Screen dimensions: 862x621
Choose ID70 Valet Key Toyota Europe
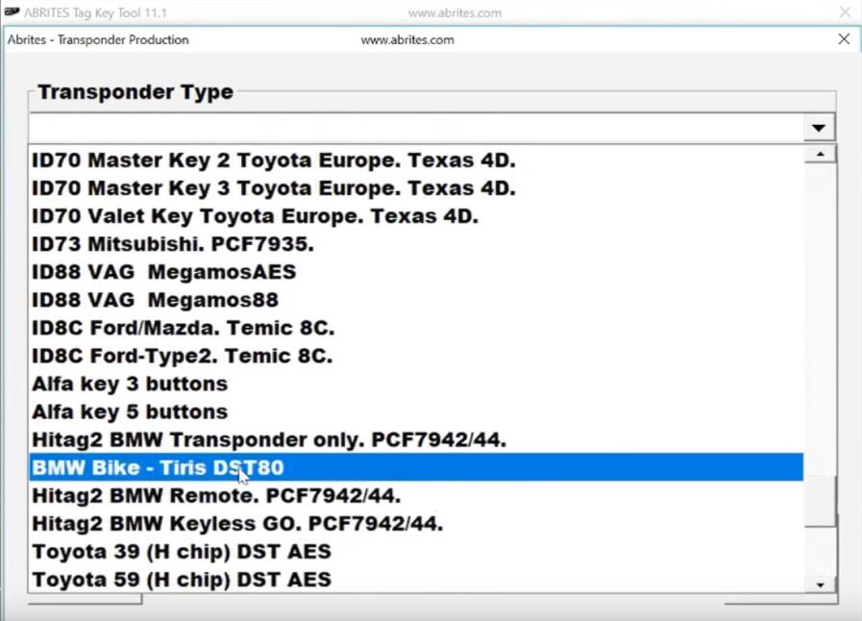click(255, 216)
